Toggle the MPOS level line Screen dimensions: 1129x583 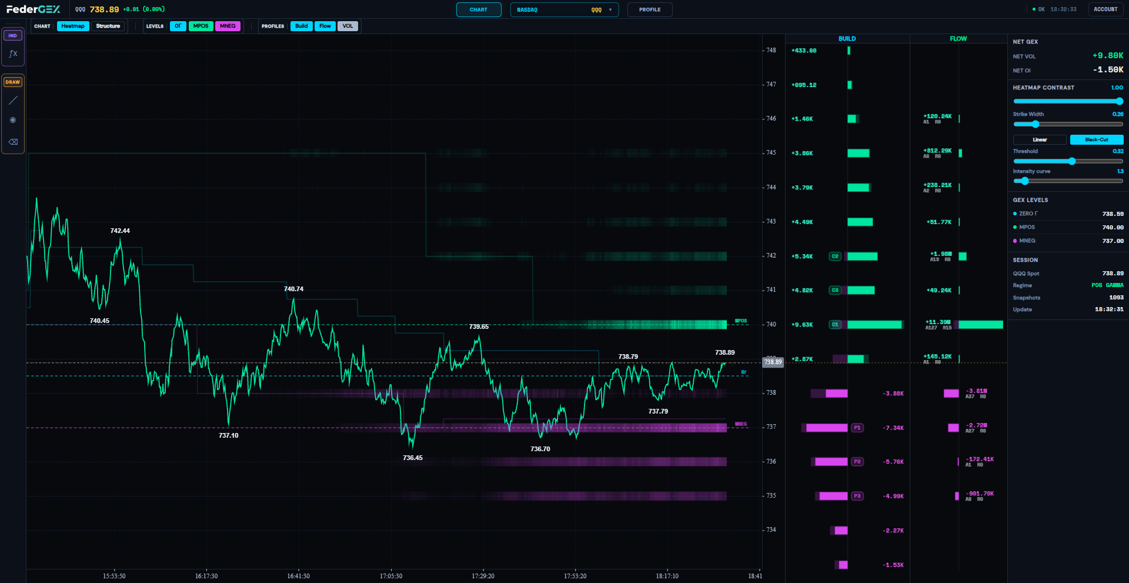(201, 26)
